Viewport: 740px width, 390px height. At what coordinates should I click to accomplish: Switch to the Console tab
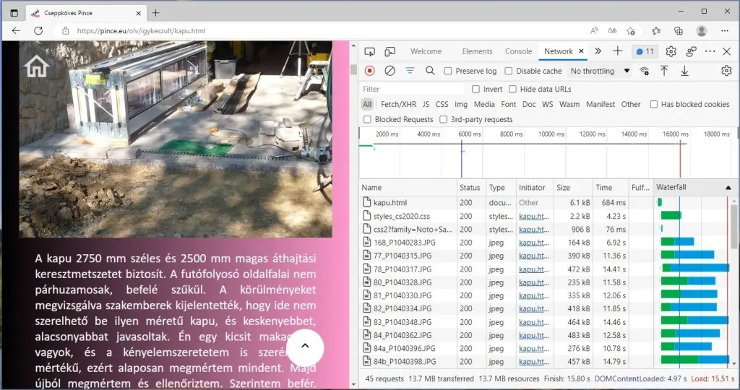[x=518, y=51]
